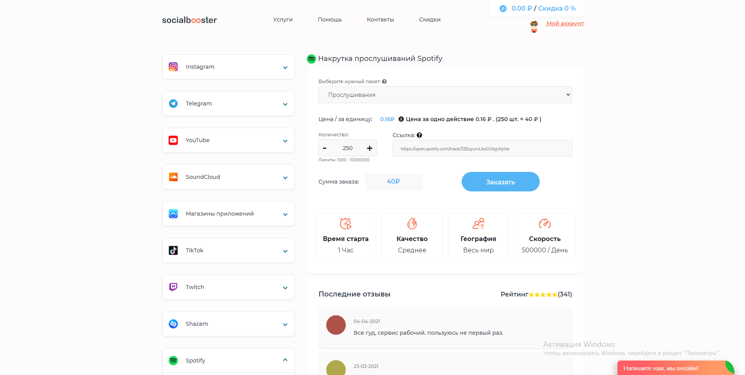The width and height of the screenshot is (745, 375).
Task: Click the 1 Час start time value
Action: [346, 250]
